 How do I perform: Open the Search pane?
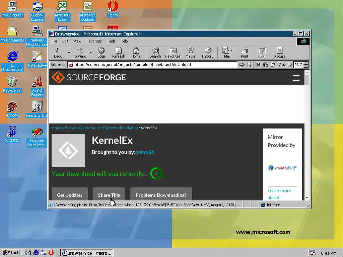155,53
